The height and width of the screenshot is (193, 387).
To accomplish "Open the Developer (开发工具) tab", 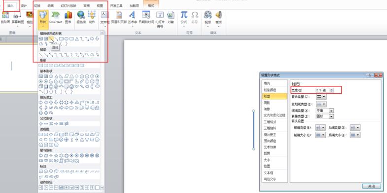I will [116, 6].
